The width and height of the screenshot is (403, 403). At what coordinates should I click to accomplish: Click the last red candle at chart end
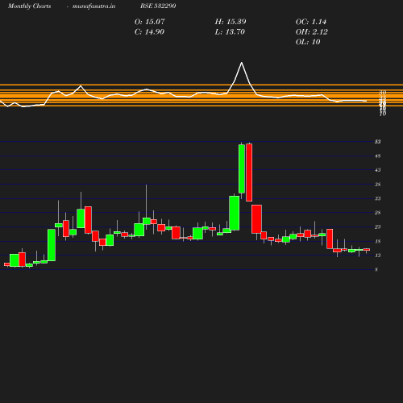tap(367, 250)
